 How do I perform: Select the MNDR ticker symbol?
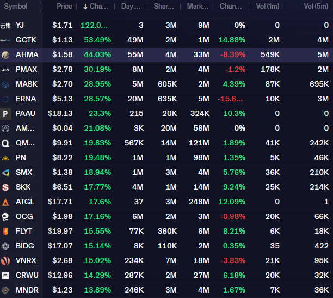pos(27,290)
